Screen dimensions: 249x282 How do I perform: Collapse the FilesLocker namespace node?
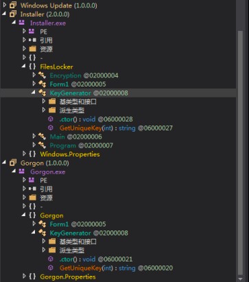point(24,67)
